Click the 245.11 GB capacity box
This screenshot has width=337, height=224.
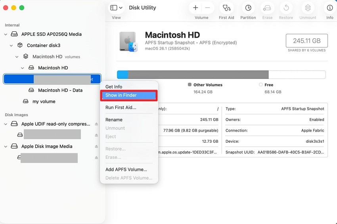click(x=307, y=40)
